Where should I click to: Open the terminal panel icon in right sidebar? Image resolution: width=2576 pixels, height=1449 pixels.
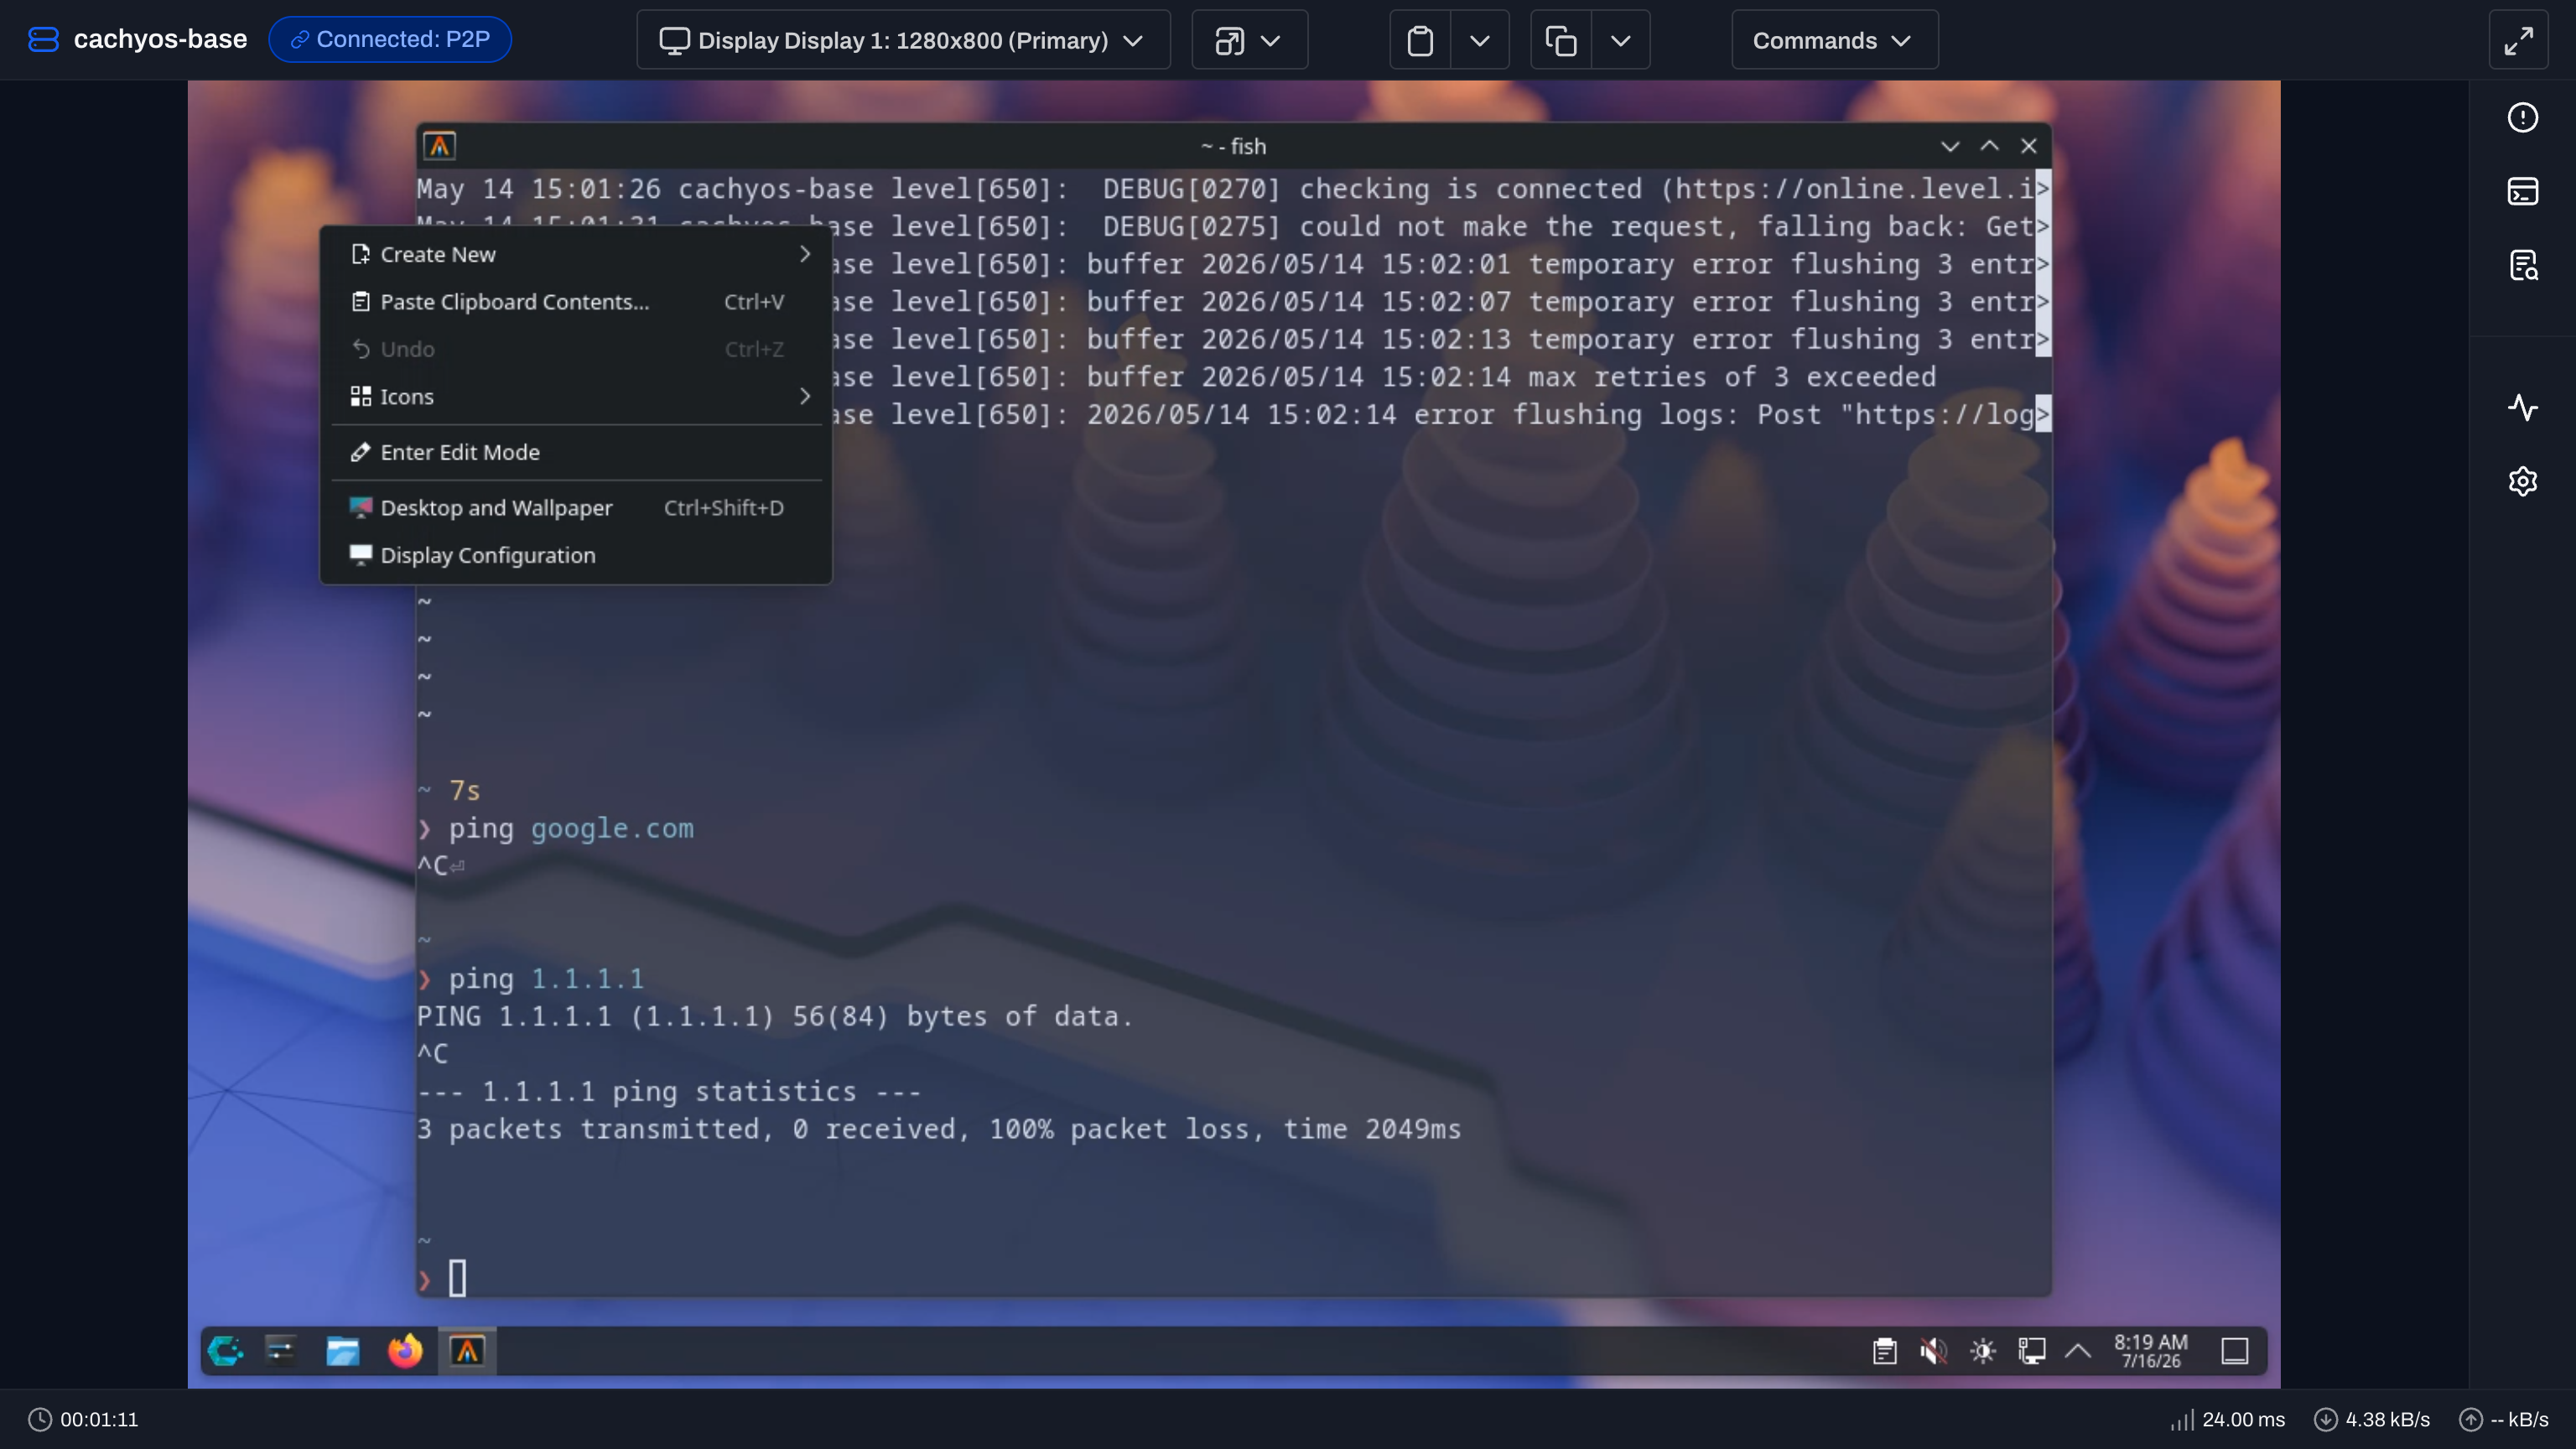click(x=2522, y=191)
